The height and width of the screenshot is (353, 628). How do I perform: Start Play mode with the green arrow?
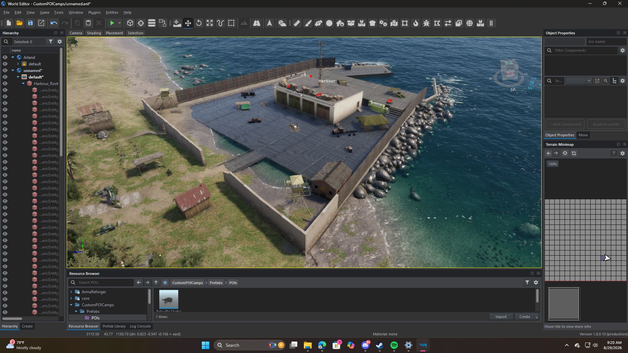(x=112, y=23)
